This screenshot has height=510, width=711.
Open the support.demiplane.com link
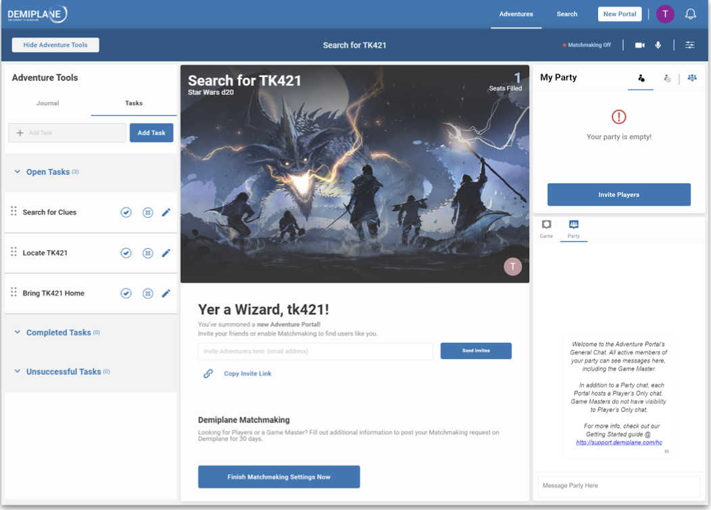pos(619,442)
